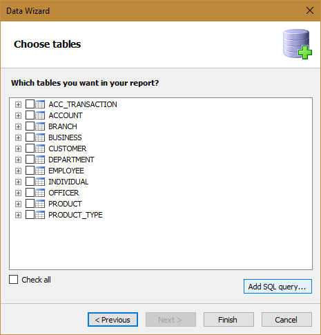Click the DEPARTMENT table icon
Viewport: 321px width, 335px height.
[x=40, y=160]
